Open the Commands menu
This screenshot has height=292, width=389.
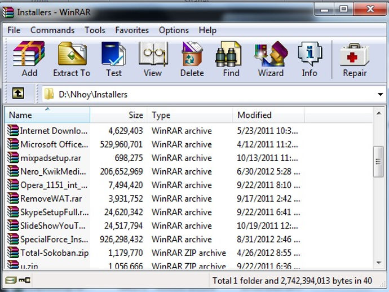coord(52,30)
